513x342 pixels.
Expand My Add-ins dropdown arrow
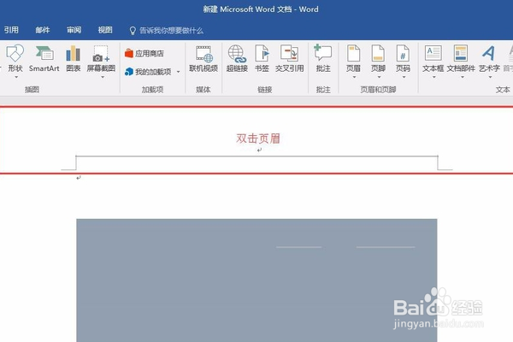pyautogui.click(x=179, y=72)
